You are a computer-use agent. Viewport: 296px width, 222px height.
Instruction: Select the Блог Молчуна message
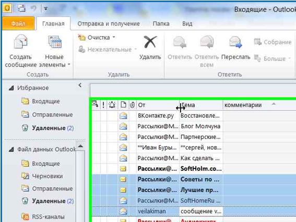(x=194, y=126)
